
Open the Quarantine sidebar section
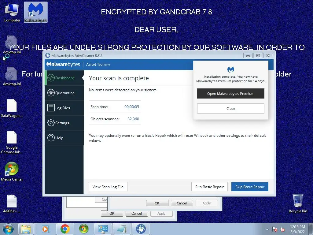(64, 93)
